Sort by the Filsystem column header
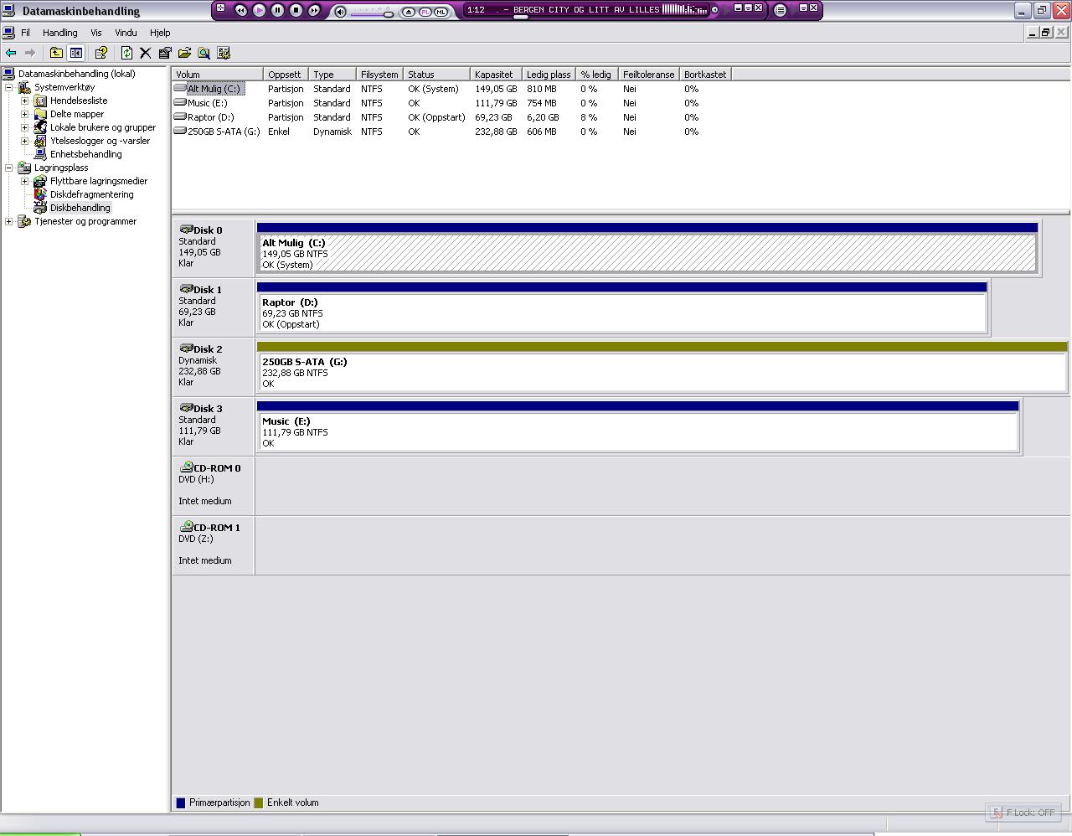The width and height of the screenshot is (1072, 836). pos(379,75)
